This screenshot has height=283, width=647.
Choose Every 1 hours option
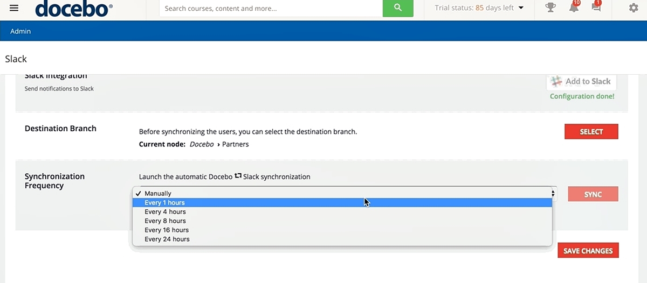pyautogui.click(x=164, y=203)
